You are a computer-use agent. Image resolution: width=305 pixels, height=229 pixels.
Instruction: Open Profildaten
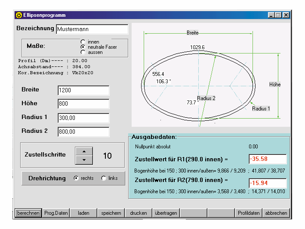[249, 213]
